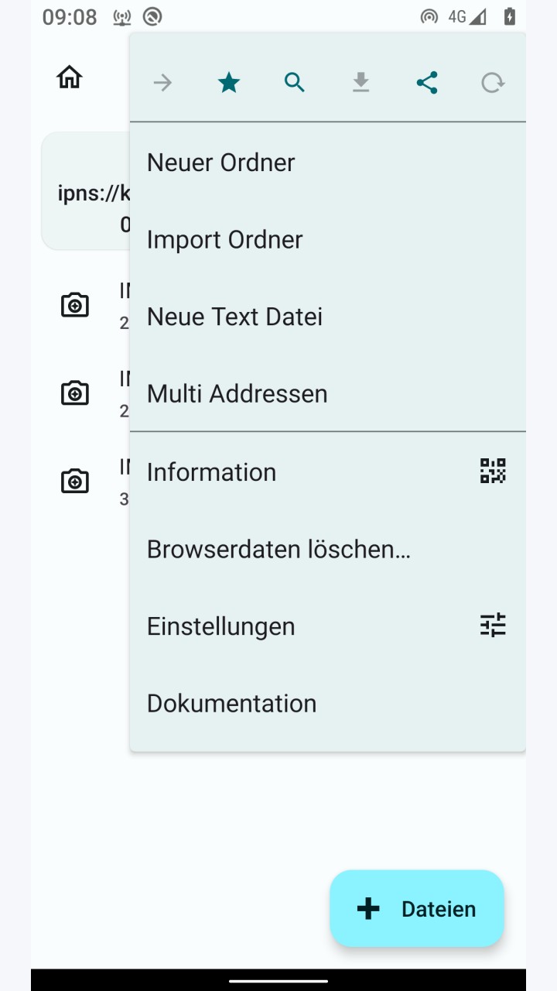Click the first camera file icon
This screenshot has height=991, width=557.
point(75,305)
